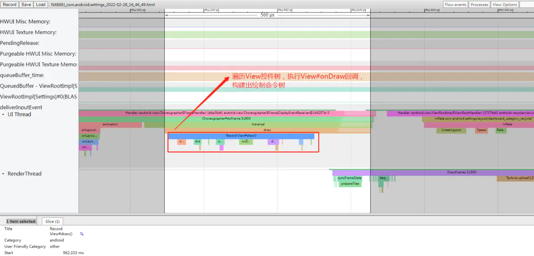Viewport: 534px width, 256px height.
Task: Load a trace file with Load button
Action: pos(40,4)
